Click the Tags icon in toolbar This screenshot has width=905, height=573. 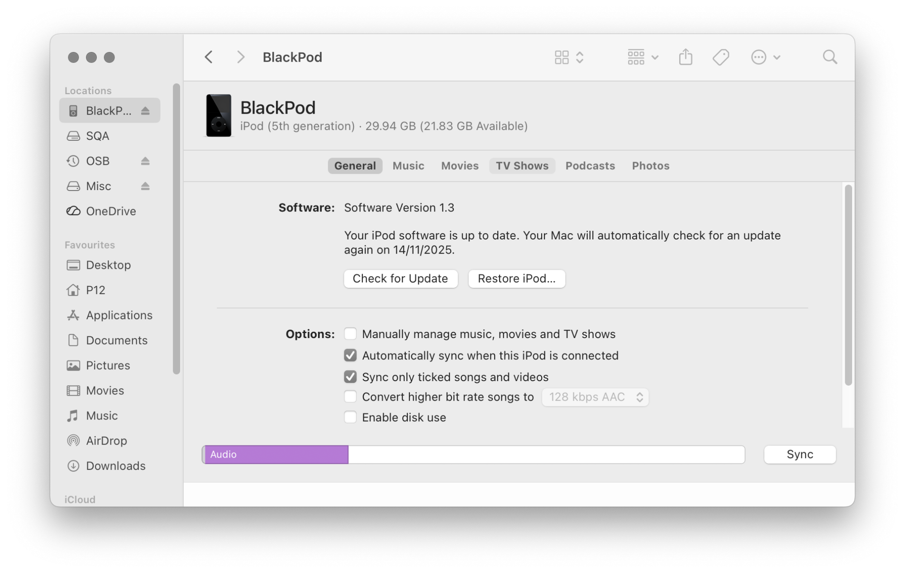(719, 57)
